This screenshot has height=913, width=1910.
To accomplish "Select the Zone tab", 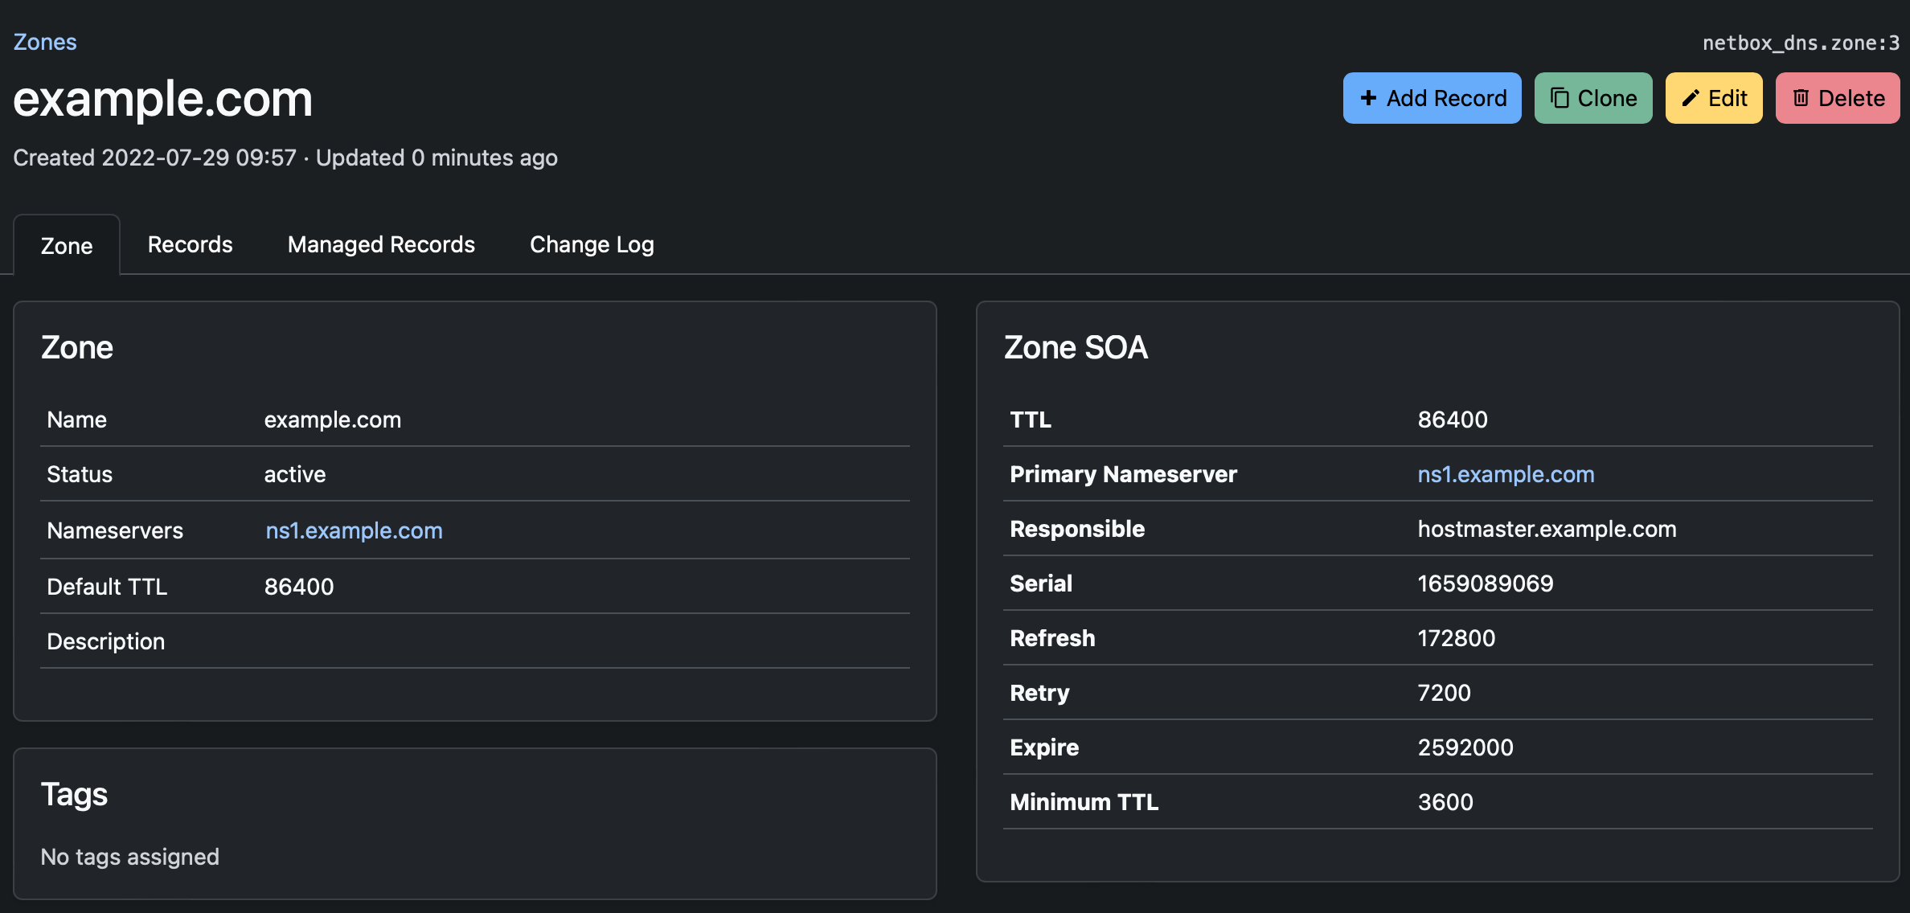I will pos(67,246).
